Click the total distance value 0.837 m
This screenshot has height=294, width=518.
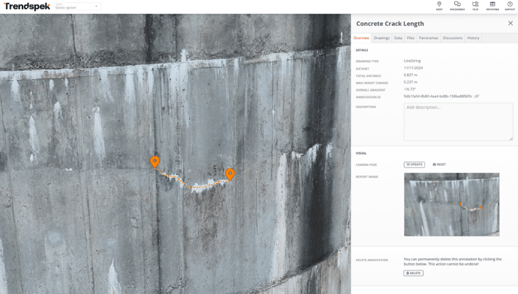410,75
